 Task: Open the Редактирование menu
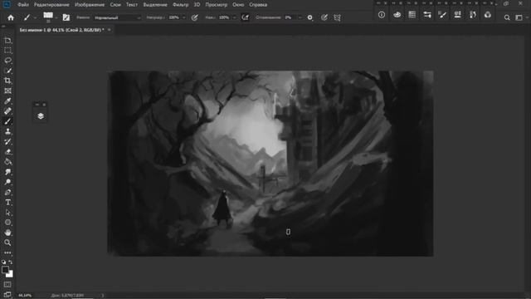[x=51, y=5]
